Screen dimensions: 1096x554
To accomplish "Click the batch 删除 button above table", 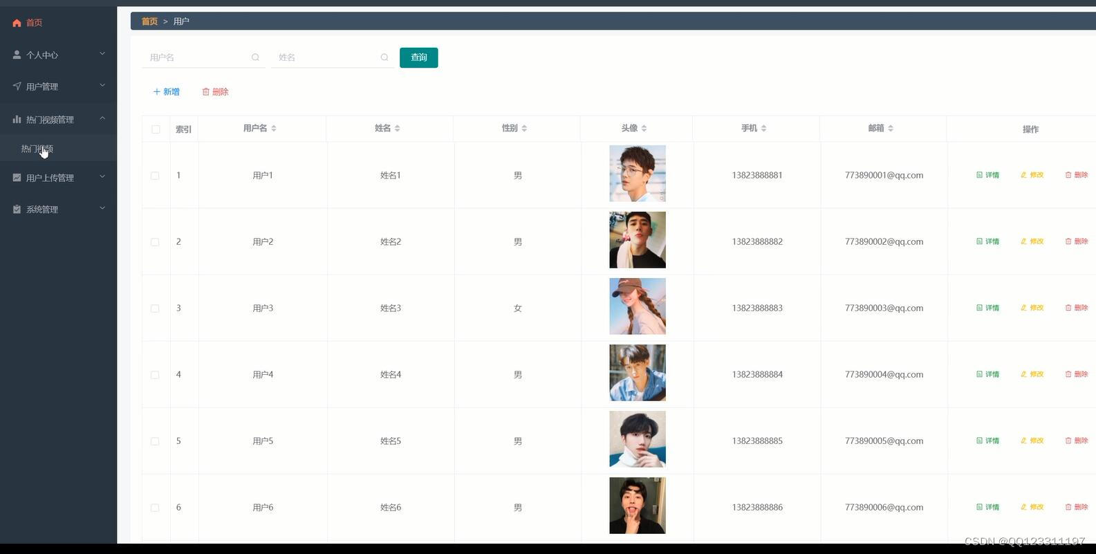I will [215, 91].
